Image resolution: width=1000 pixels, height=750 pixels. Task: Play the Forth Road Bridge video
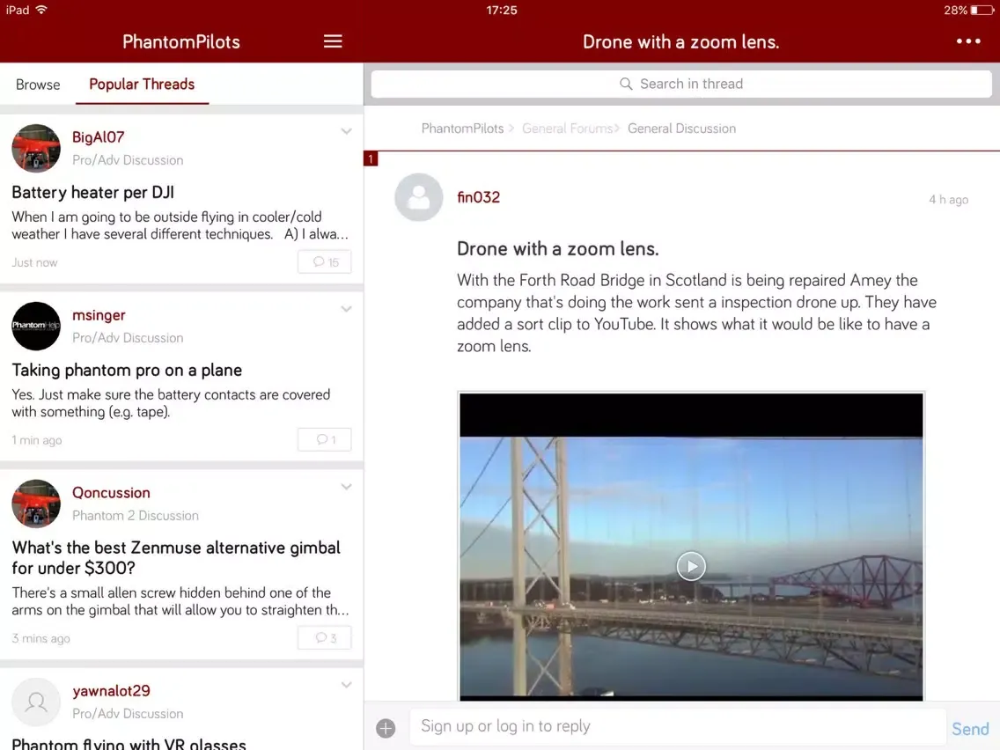click(691, 566)
